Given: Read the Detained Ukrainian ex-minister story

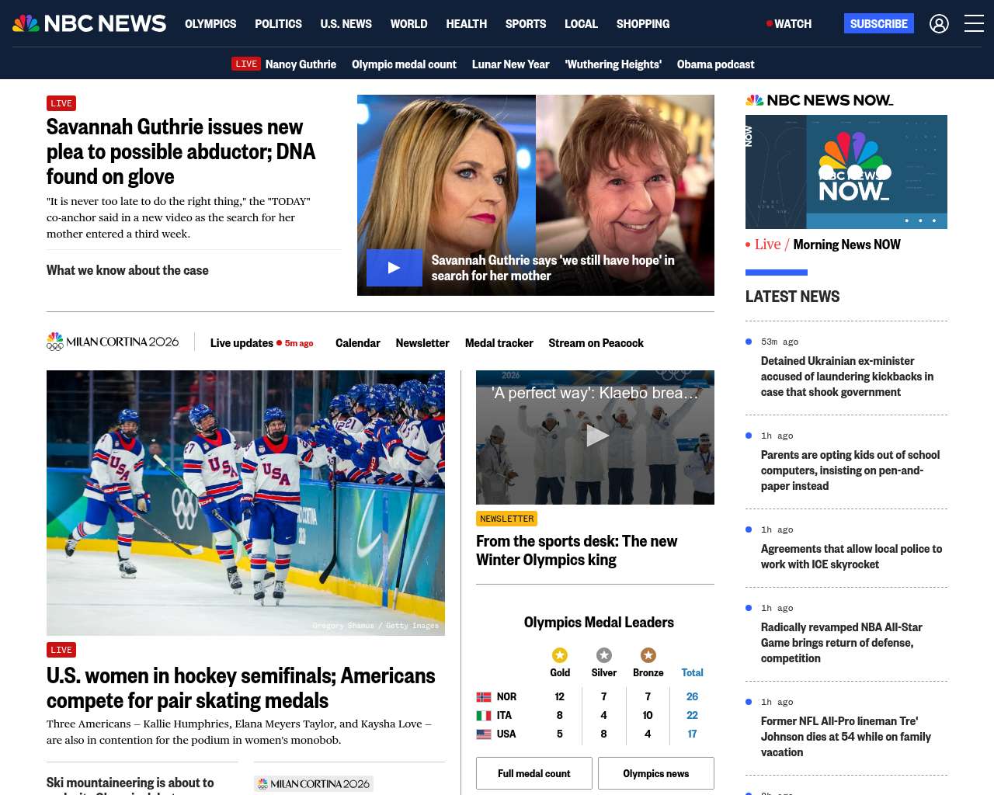Looking at the screenshot, I should [x=847, y=377].
